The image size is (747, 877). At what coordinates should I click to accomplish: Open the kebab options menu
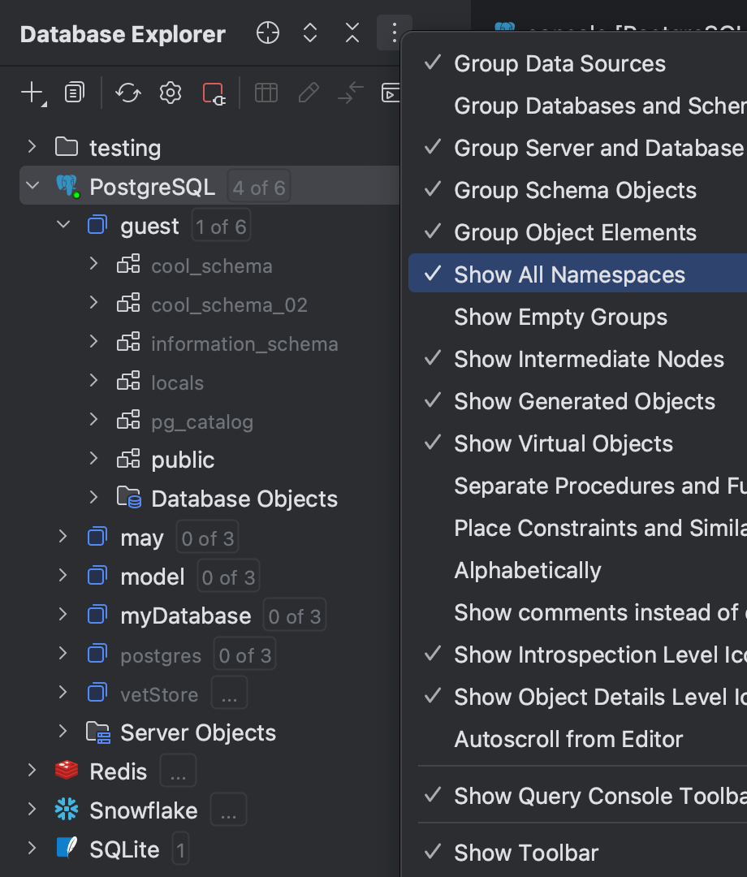(394, 33)
